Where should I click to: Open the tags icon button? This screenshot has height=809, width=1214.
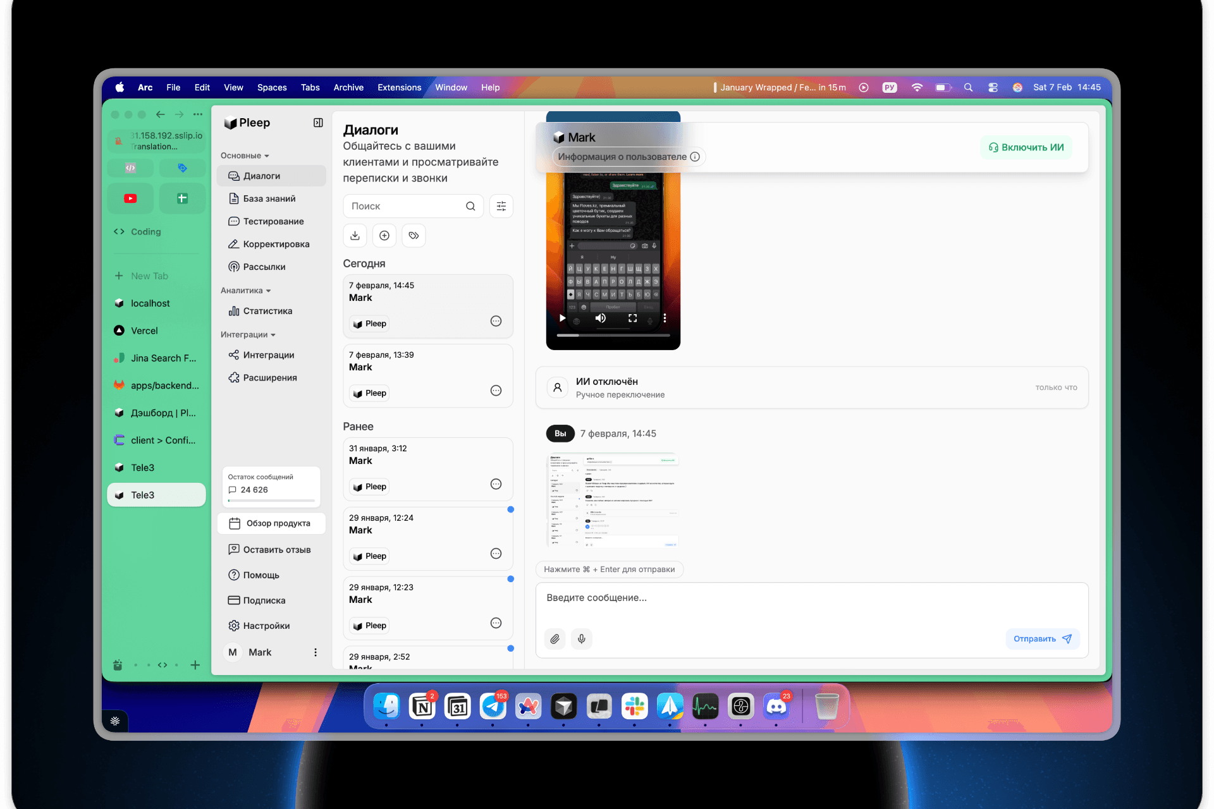click(414, 236)
